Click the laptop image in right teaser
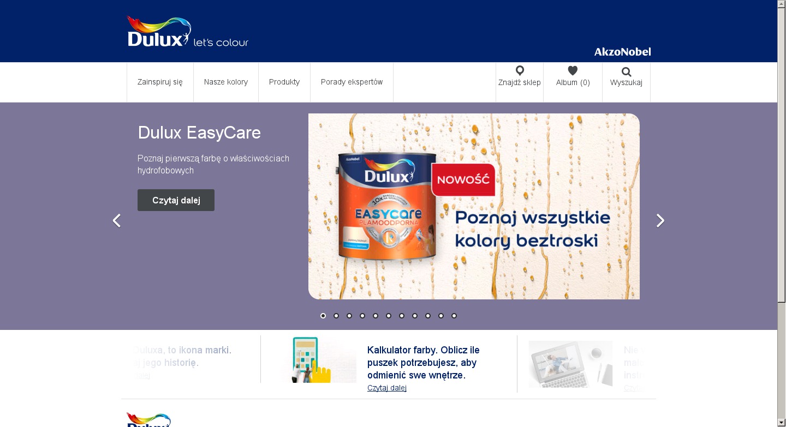 click(570, 364)
